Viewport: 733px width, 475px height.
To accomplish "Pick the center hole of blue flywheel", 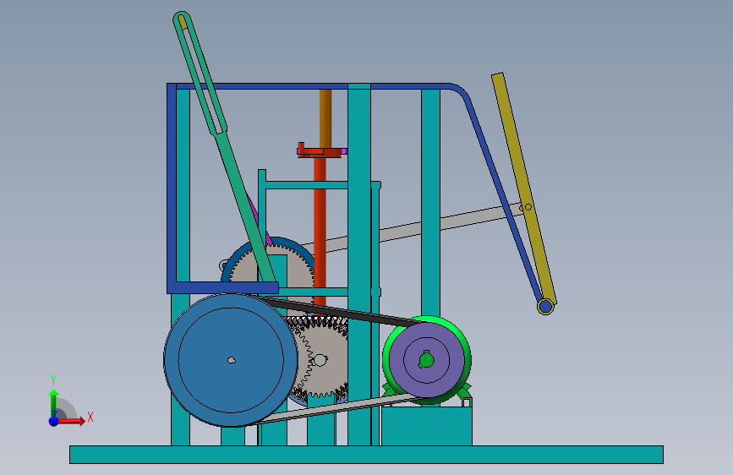I will pyautogui.click(x=231, y=360).
